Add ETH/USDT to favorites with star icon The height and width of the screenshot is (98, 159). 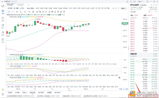[154, 5]
